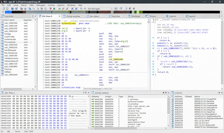Image resolution: width=224 pixels, height=133 pixels.
Task: Open the Options menu
Action: [61, 5]
